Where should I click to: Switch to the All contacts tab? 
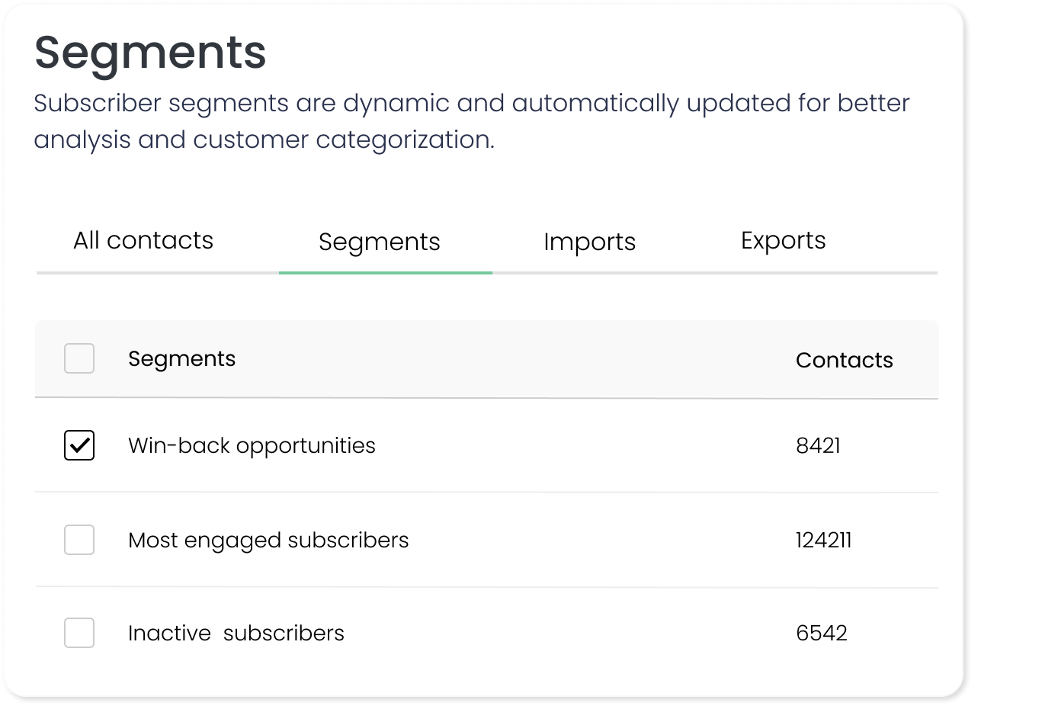[143, 241]
